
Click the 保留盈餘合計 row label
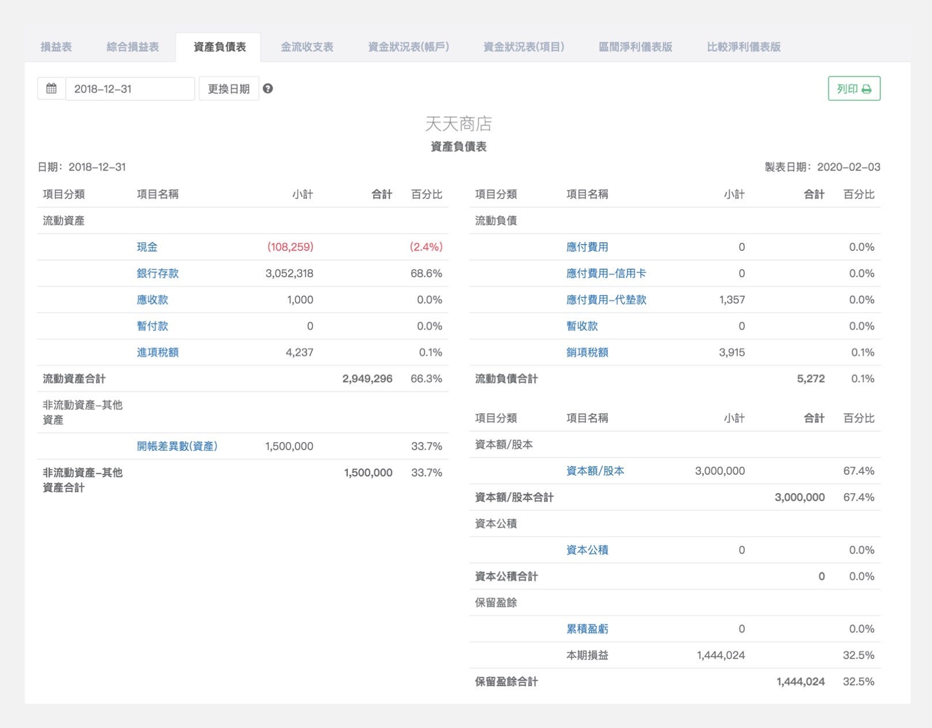click(506, 682)
